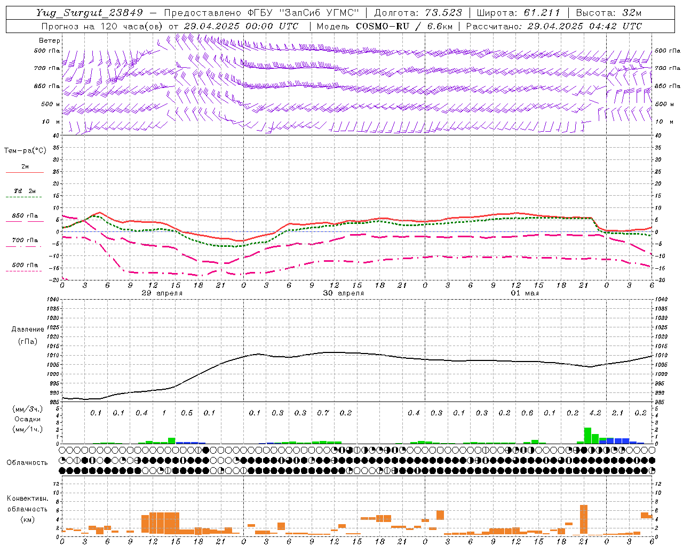The width and height of the screenshot is (683, 546).
Task: Click the tallest orange convective cloud bar
Action: click(x=584, y=519)
